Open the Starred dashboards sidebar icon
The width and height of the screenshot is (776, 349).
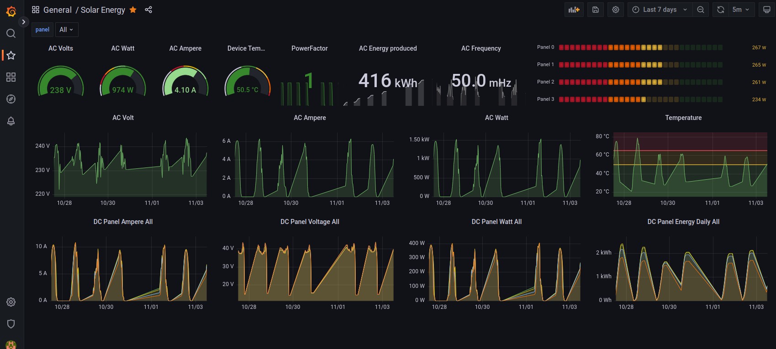11,55
